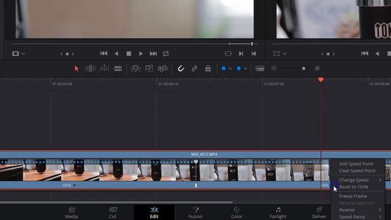Click Mark Out button in source viewer
The height and width of the screenshot is (220, 391).
254,54
